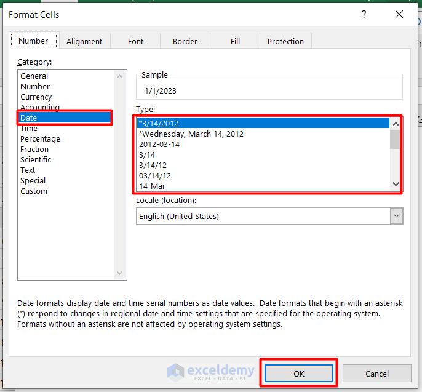Switch to the Border tab
This screenshot has width=422, height=392.
[185, 41]
